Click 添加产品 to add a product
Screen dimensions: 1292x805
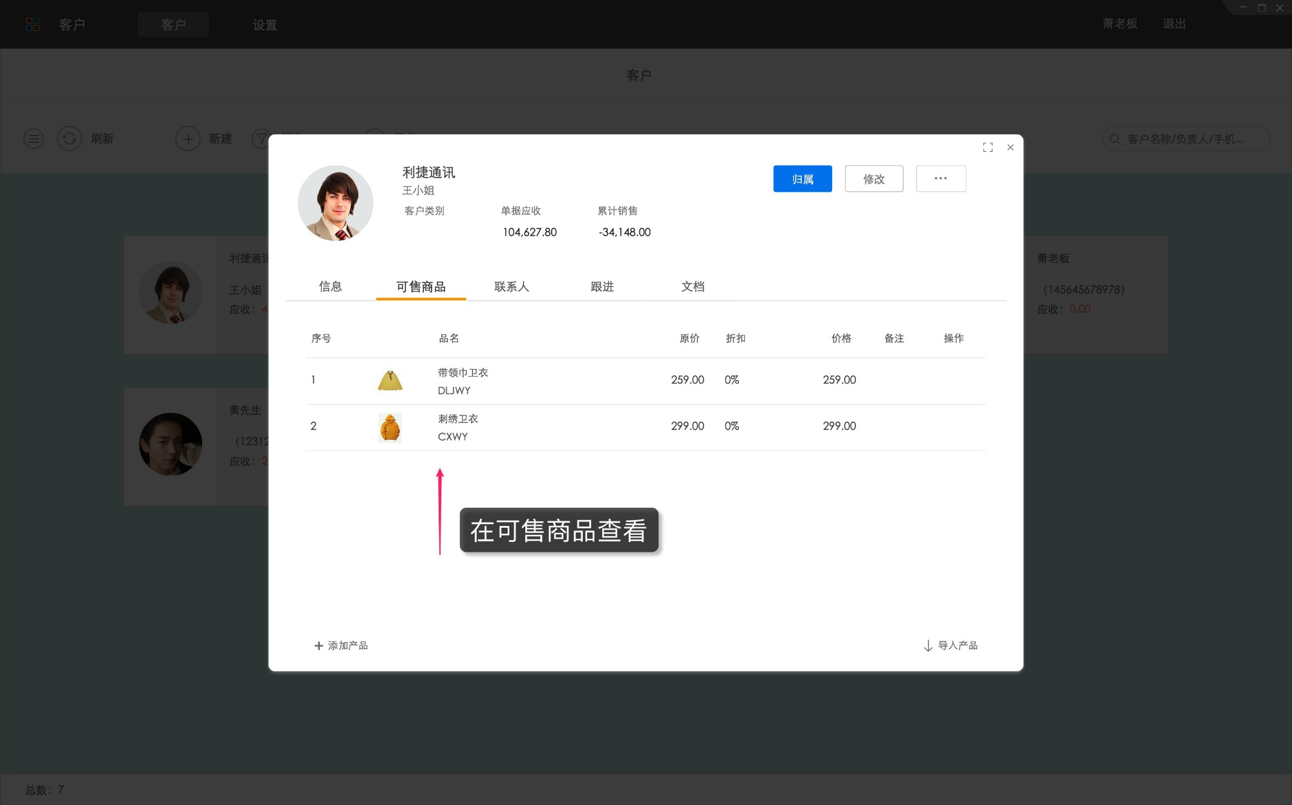point(340,645)
